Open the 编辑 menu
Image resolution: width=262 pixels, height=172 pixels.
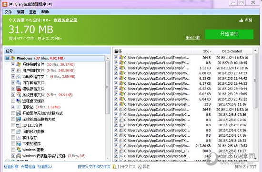click(x=20, y=12)
